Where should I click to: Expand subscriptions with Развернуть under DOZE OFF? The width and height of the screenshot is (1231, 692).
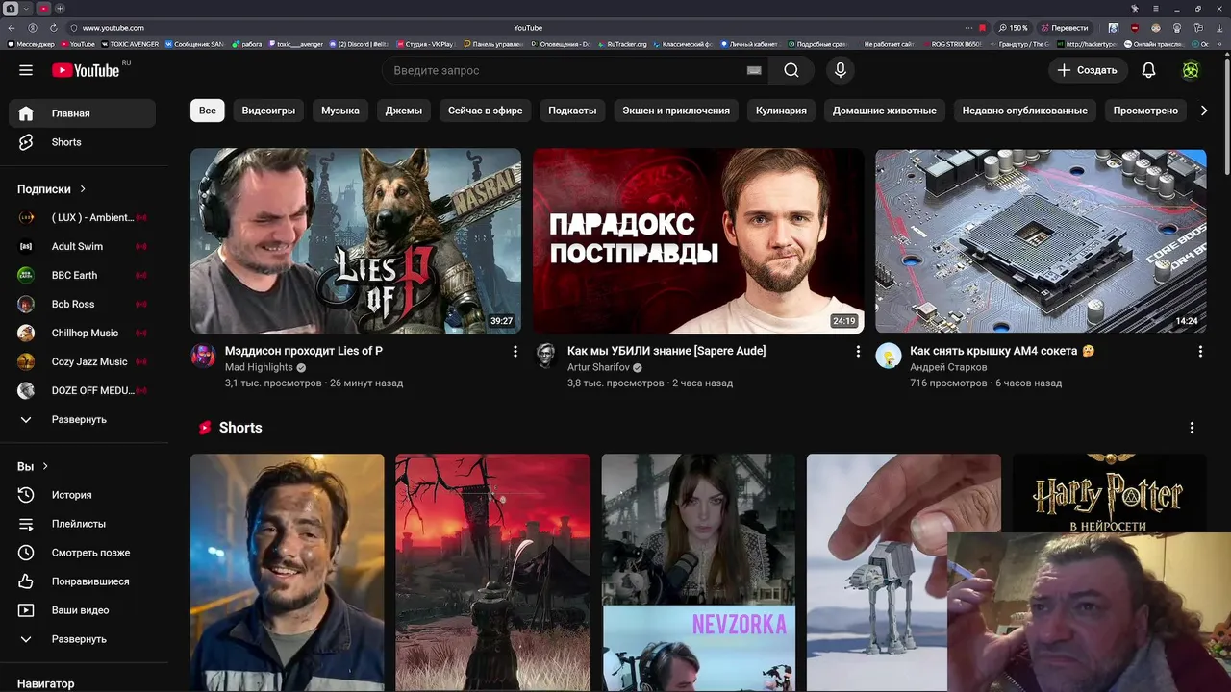pos(83,420)
